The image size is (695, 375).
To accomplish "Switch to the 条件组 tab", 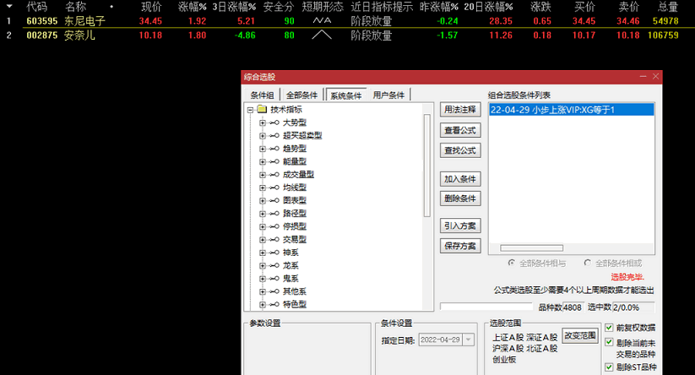I will click(262, 95).
